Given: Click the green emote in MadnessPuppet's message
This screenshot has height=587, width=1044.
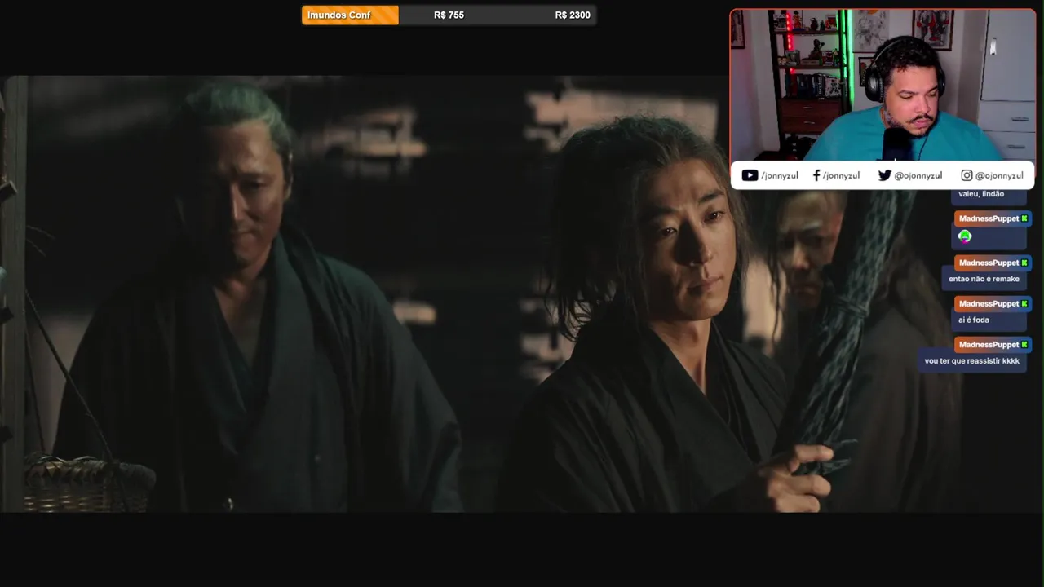Looking at the screenshot, I should (965, 236).
